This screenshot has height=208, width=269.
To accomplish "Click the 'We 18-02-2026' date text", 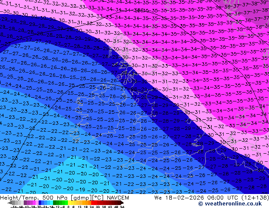I will point(179,198).
